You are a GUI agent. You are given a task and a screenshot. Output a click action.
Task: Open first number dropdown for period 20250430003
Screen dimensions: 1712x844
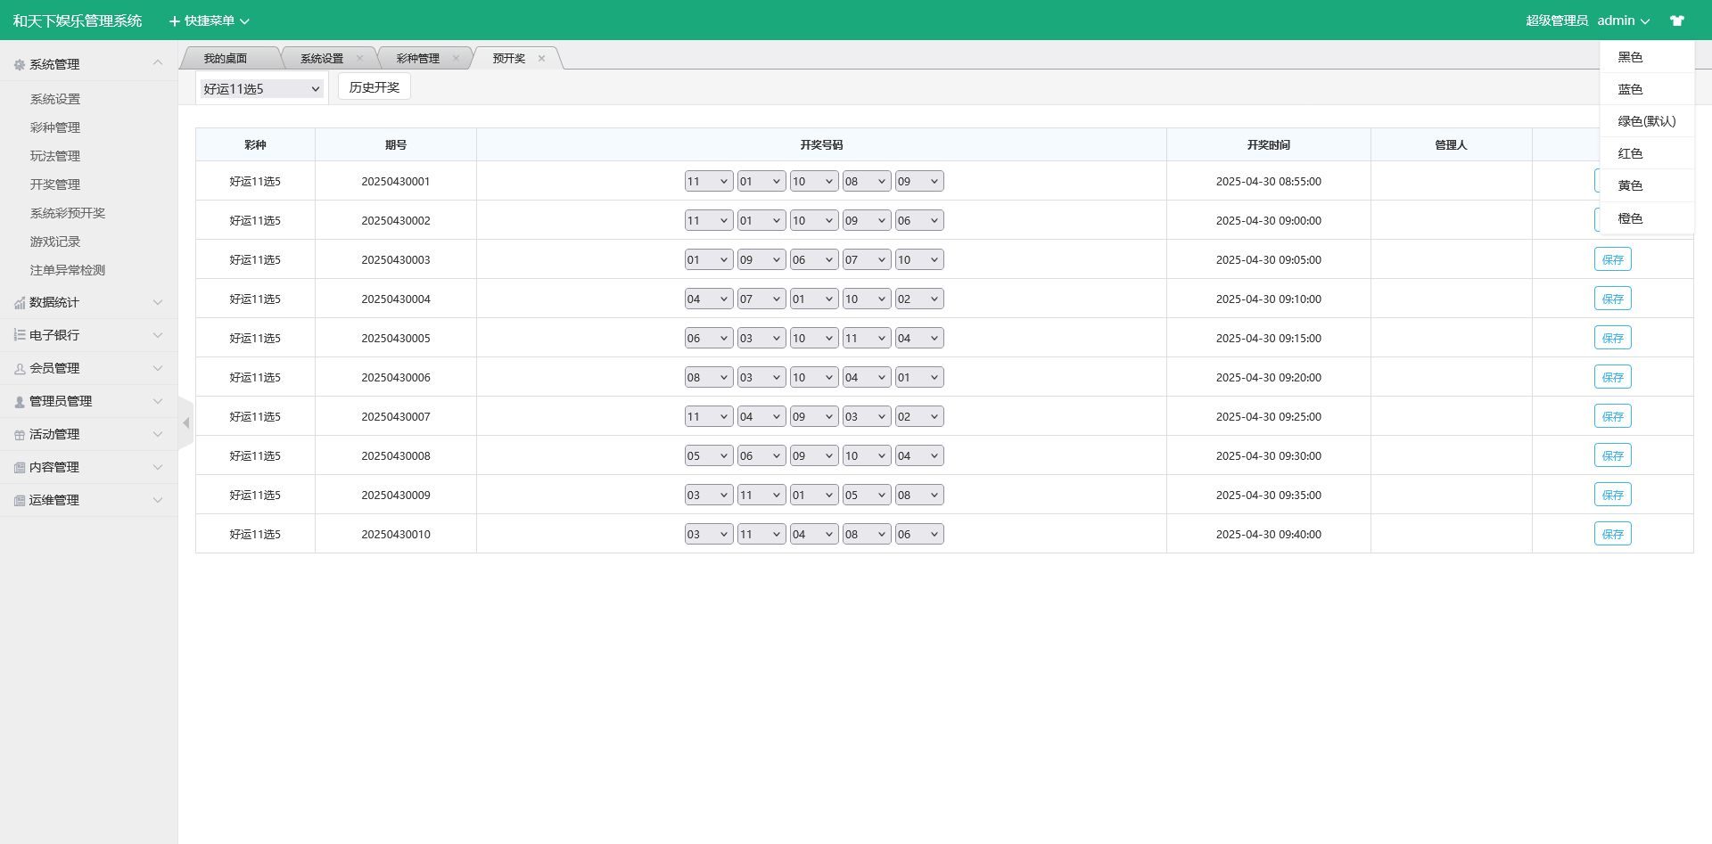click(708, 260)
